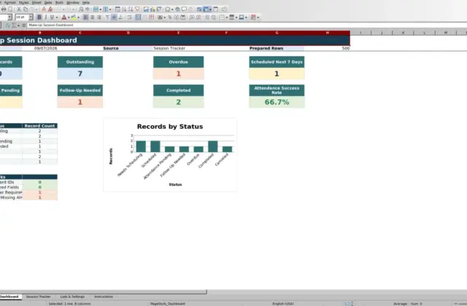Click the Formula equals icon

[x=23, y=25]
